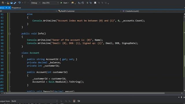Toggle Word Wrap in the Output panel

79,101
